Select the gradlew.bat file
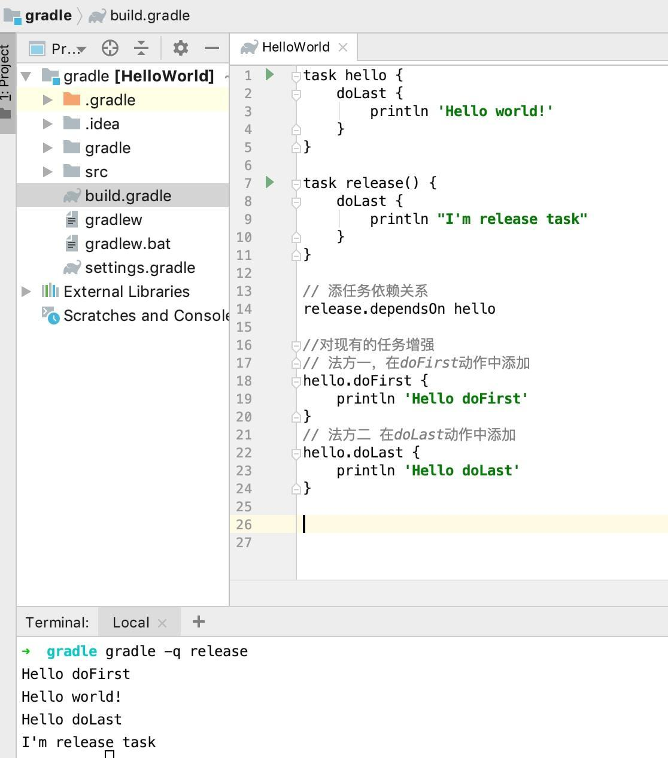668x758 pixels. click(x=123, y=244)
